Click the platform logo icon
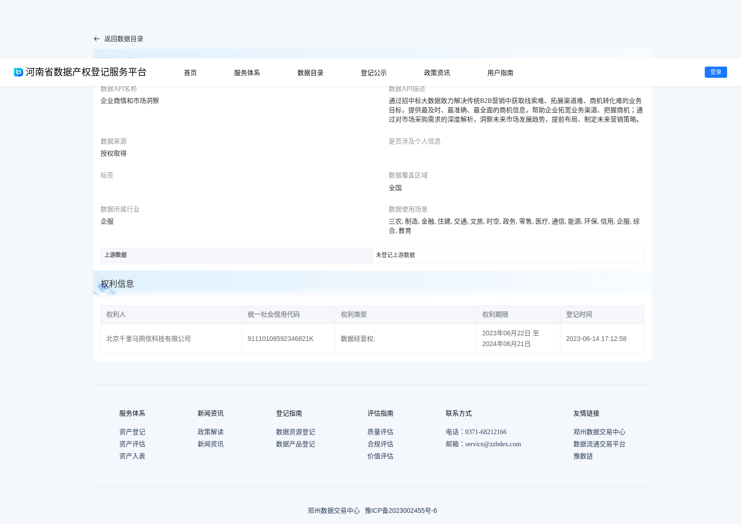Viewport: 742px width, 524px height. tap(19, 72)
